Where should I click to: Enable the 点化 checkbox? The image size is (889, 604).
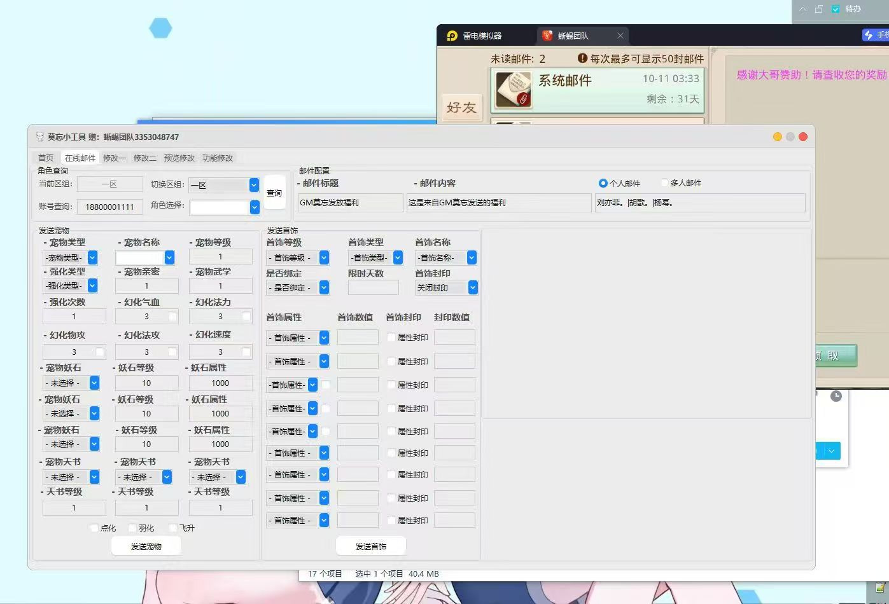[95, 528]
